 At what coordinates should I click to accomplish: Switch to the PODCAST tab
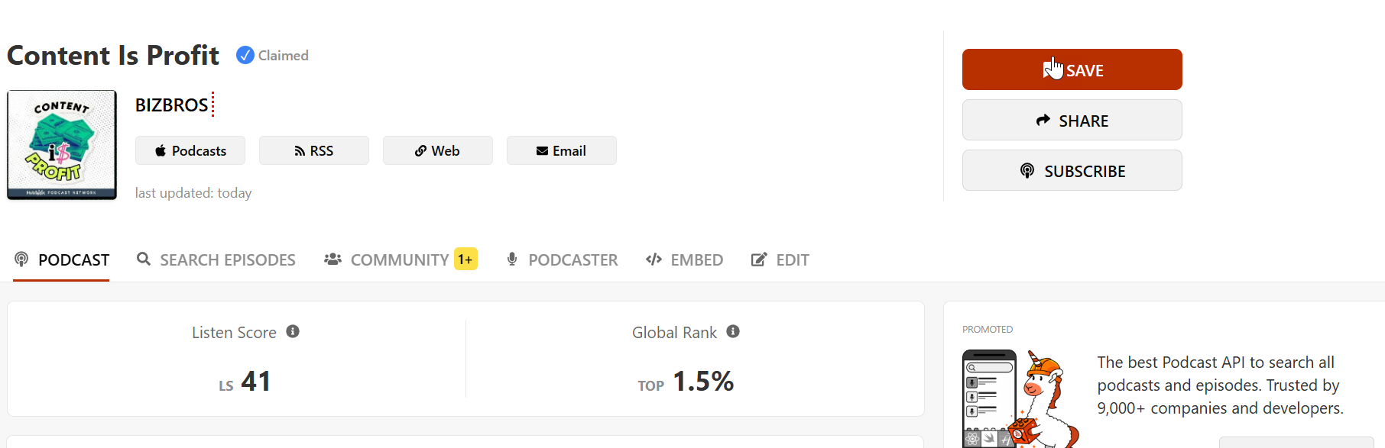click(61, 260)
